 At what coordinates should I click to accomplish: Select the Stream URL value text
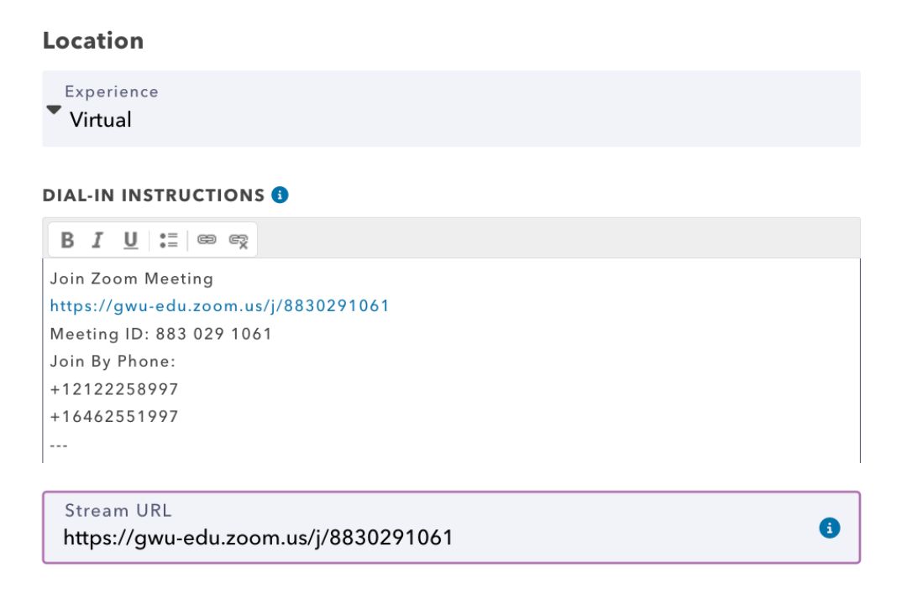point(256,537)
